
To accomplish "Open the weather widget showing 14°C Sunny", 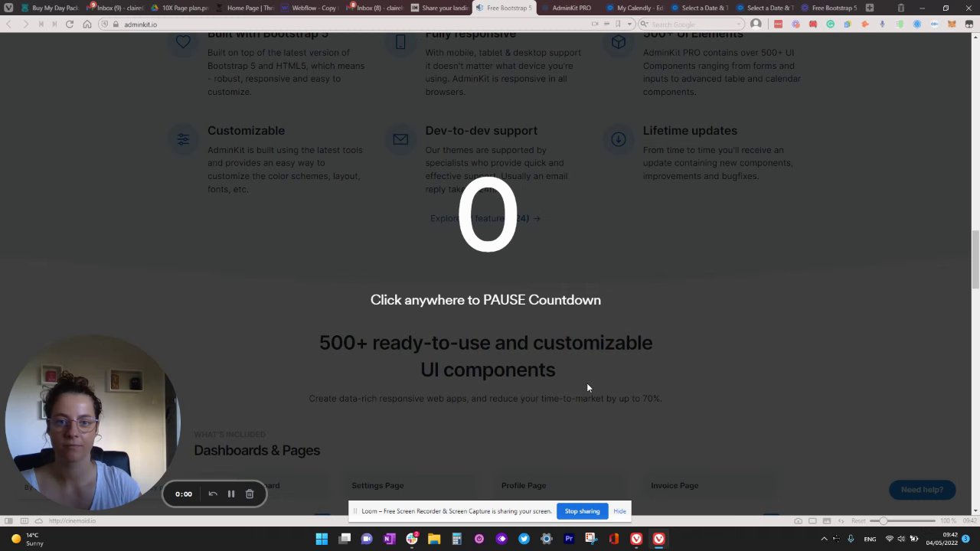I will pyautogui.click(x=28, y=539).
